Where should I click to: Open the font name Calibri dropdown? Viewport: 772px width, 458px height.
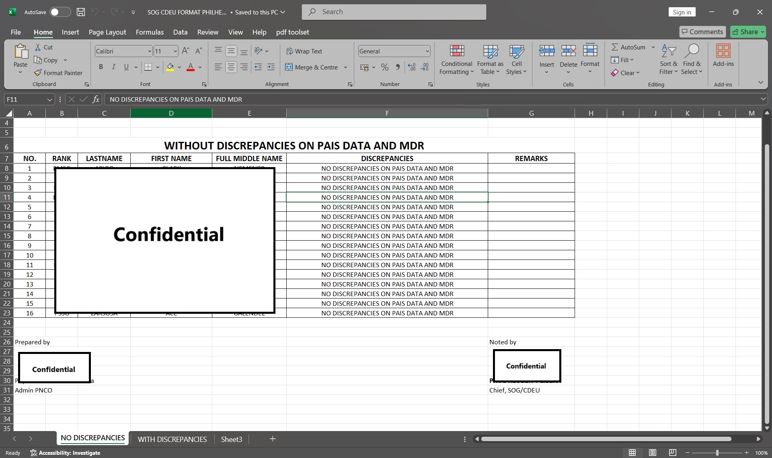point(150,51)
